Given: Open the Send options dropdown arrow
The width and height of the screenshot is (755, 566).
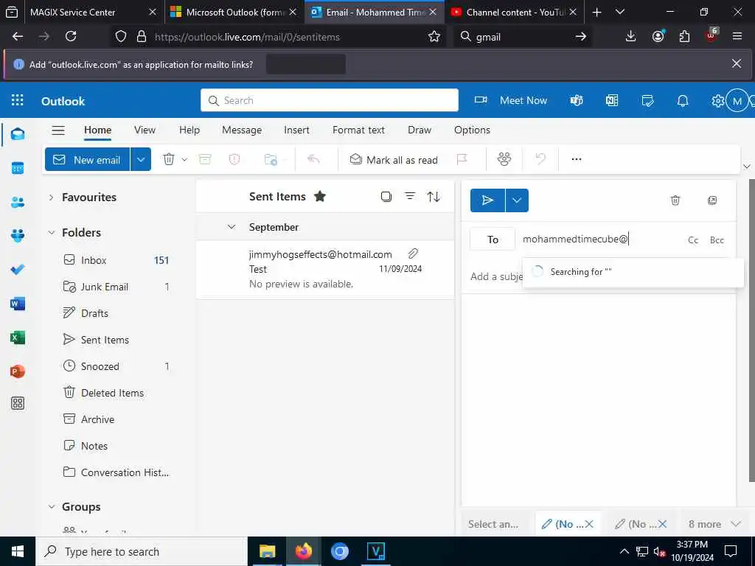Looking at the screenshot, I should click(517, 200).
